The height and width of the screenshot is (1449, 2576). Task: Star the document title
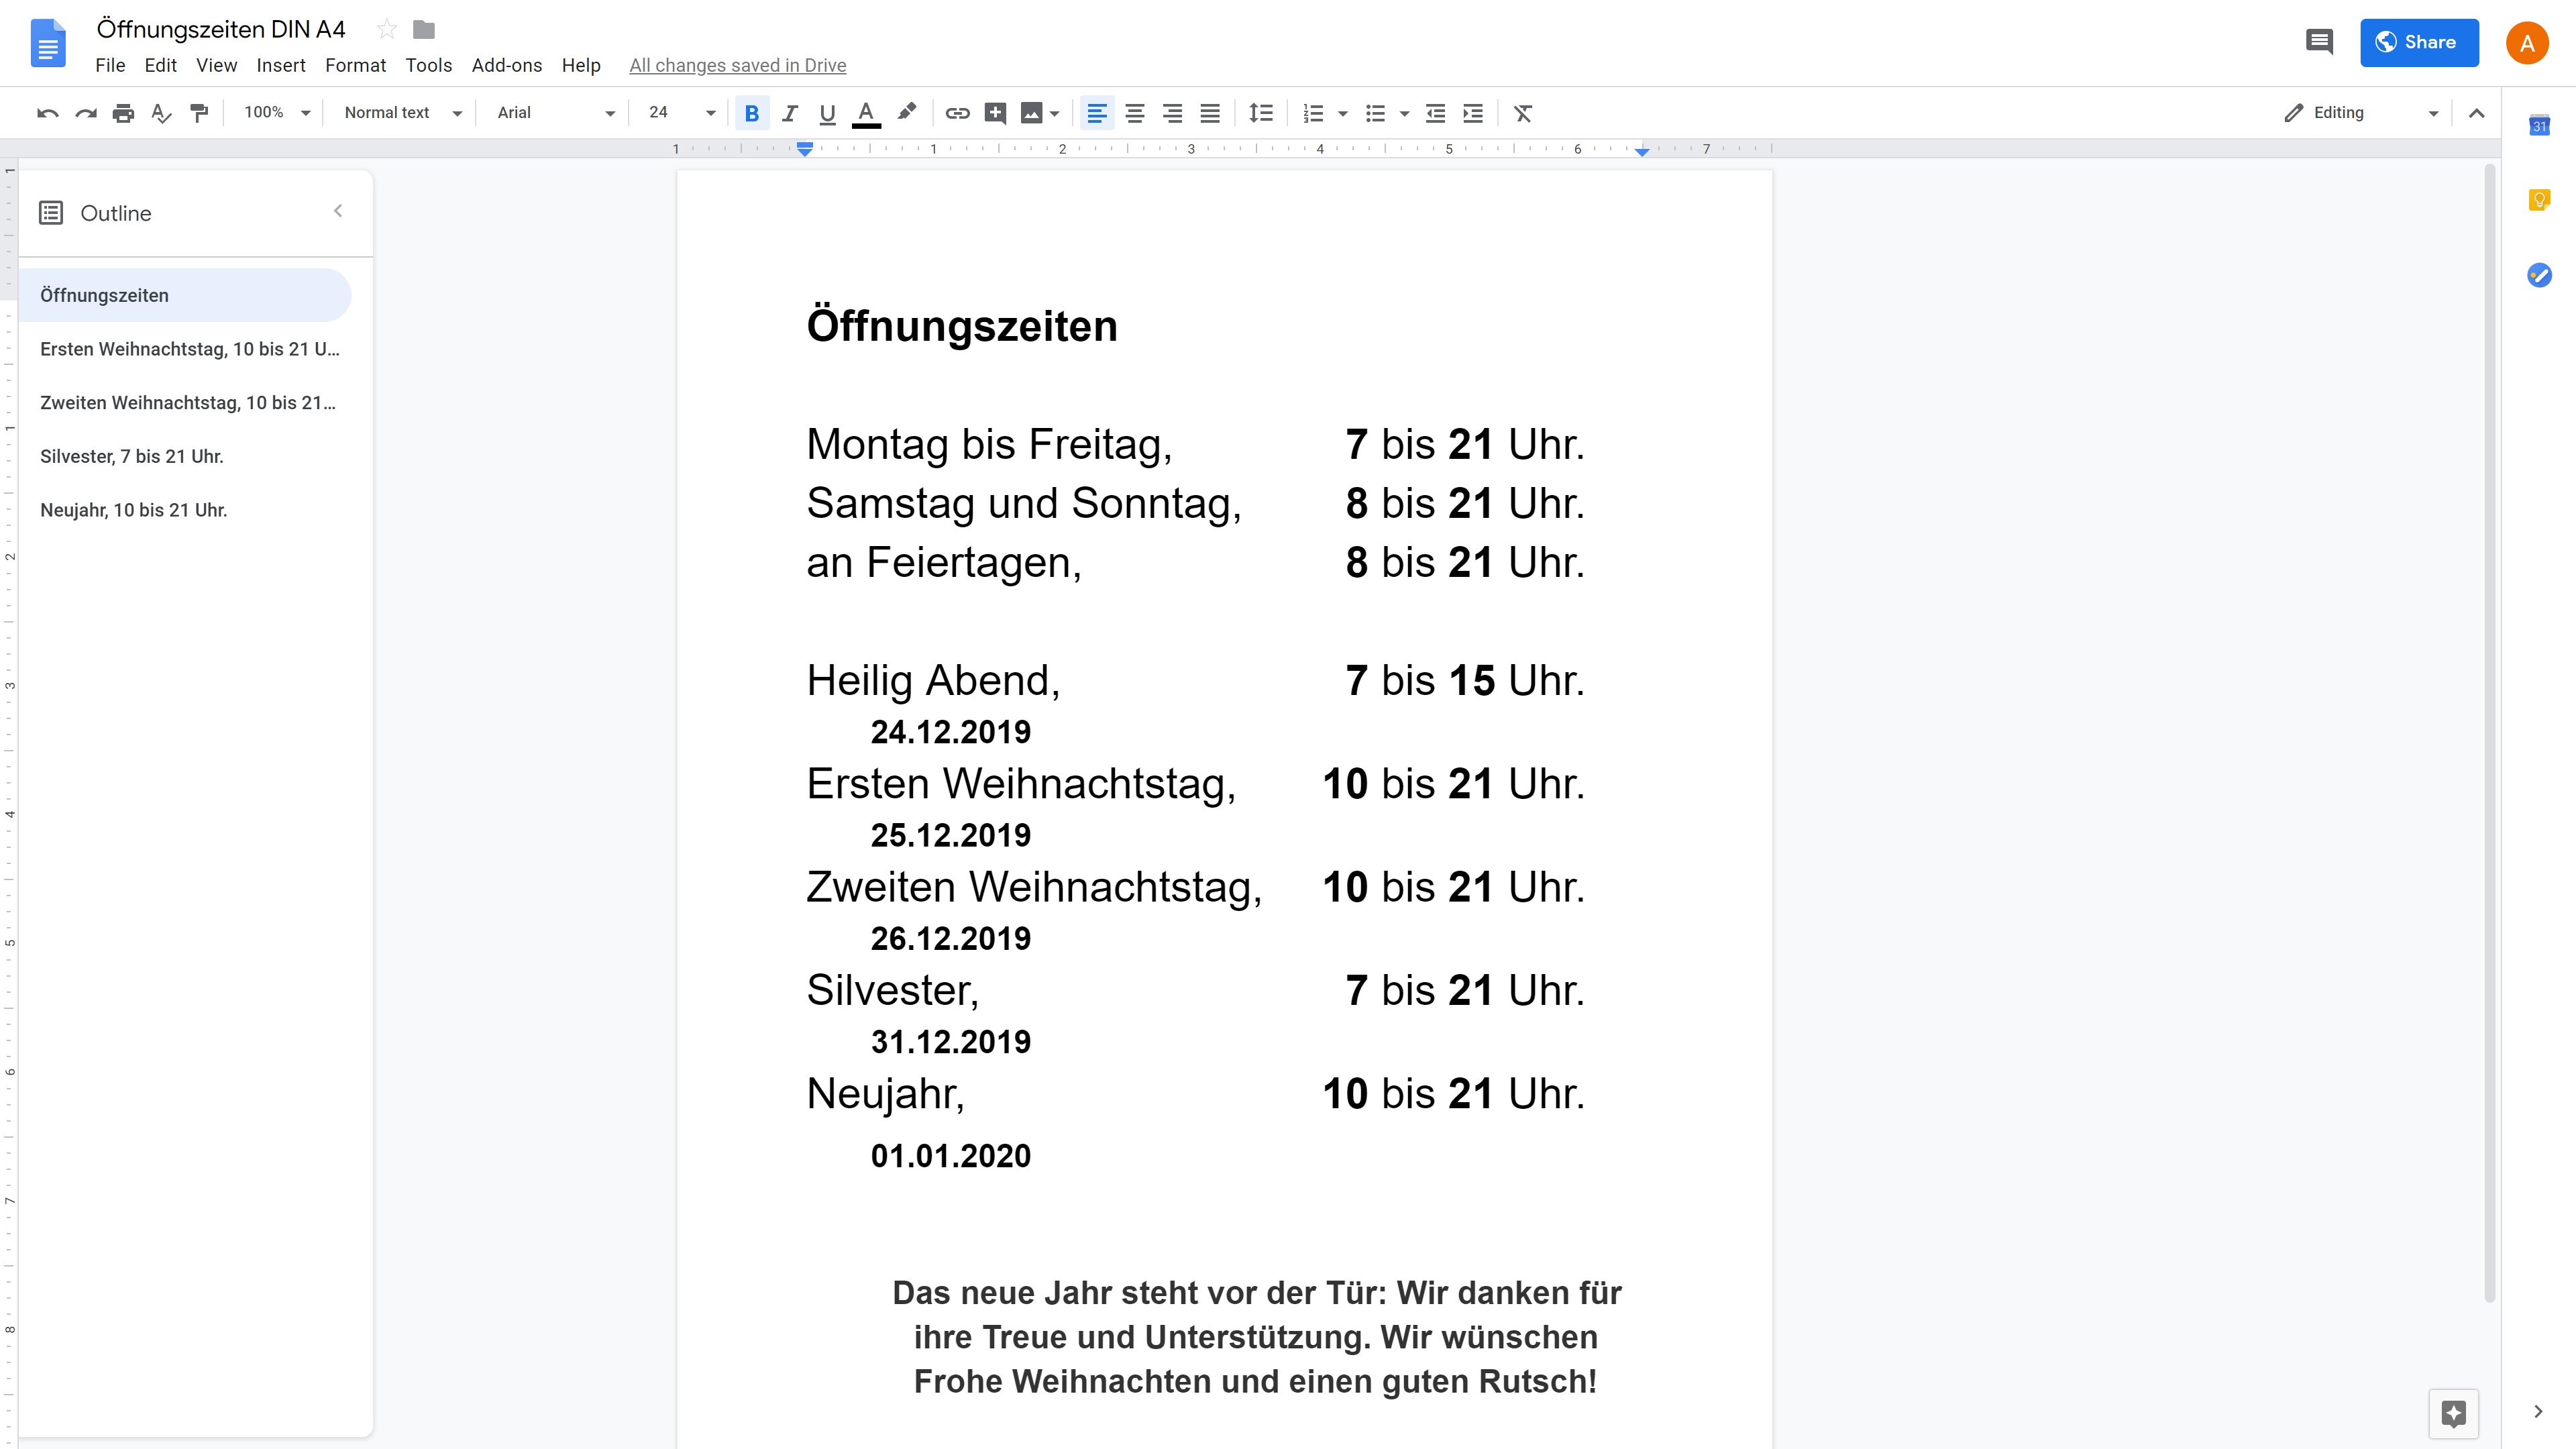coord(386,29)
